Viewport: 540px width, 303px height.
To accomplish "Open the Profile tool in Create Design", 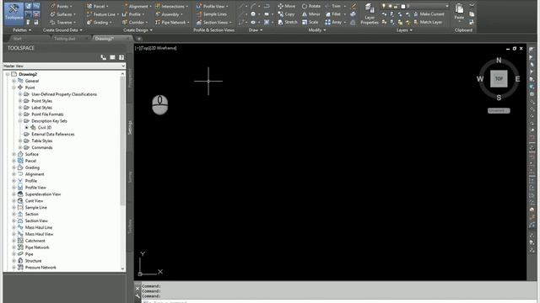I will click(133, 14).
